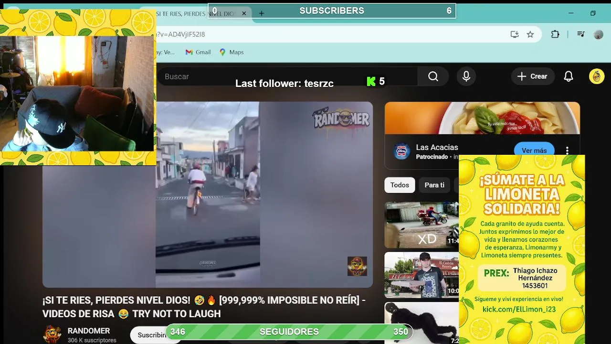Open YouTube notifications bell
The image size is (611, 344).
click(569, 76)
